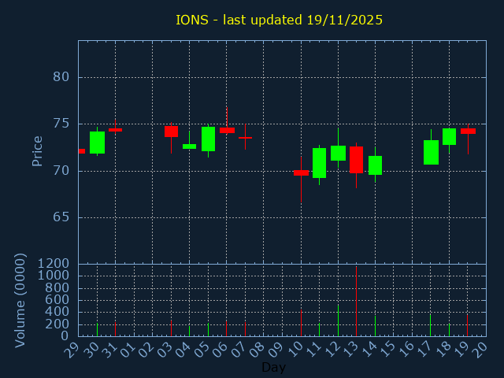Select the green candlestick on day 17

pos(431,152)
